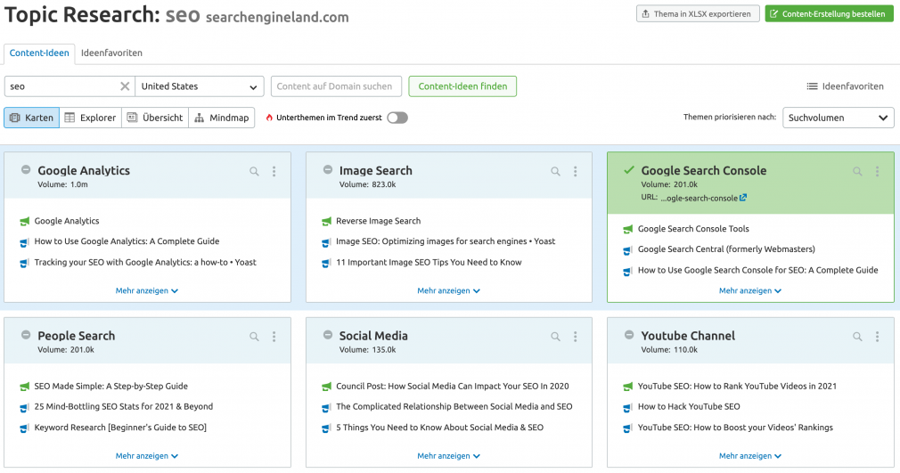Open Google Search Central (formerly Webmasters) headline

coord(726,249)
